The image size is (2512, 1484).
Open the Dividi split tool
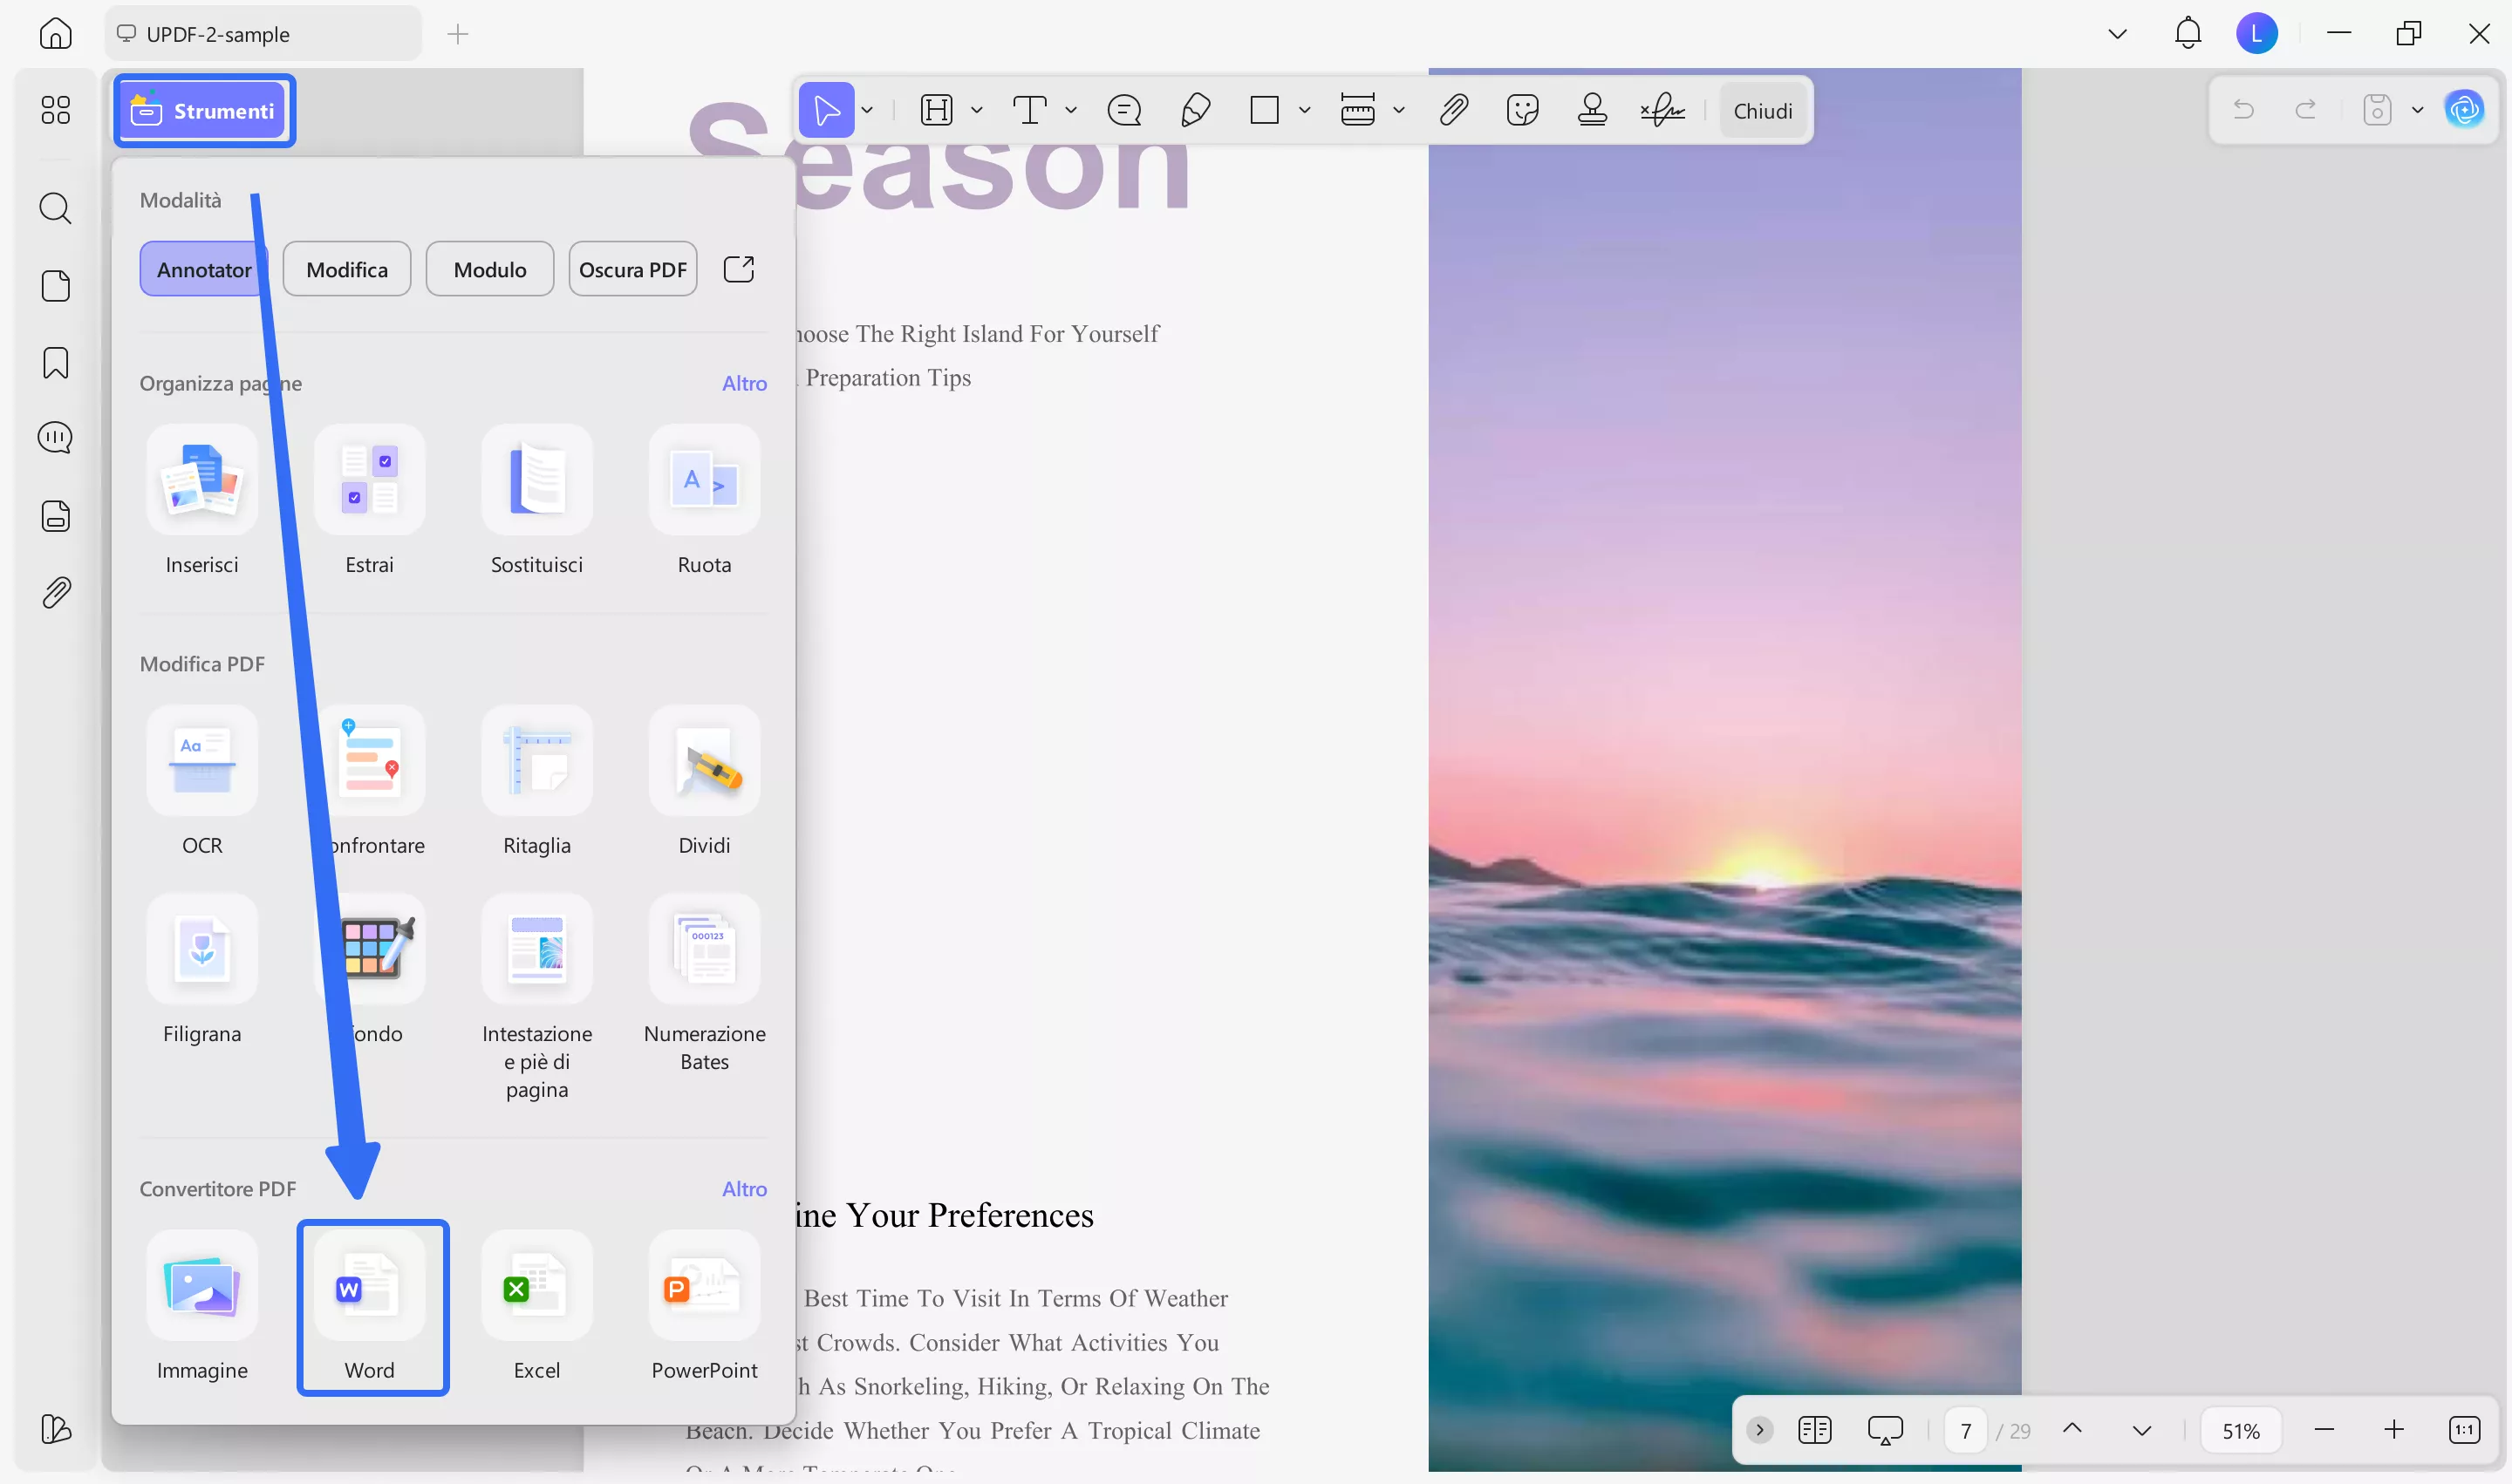click(x=704, y=762)
